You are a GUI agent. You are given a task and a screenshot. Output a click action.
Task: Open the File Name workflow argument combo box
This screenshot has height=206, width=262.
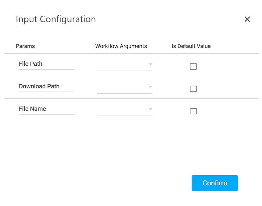click(123, 110)
